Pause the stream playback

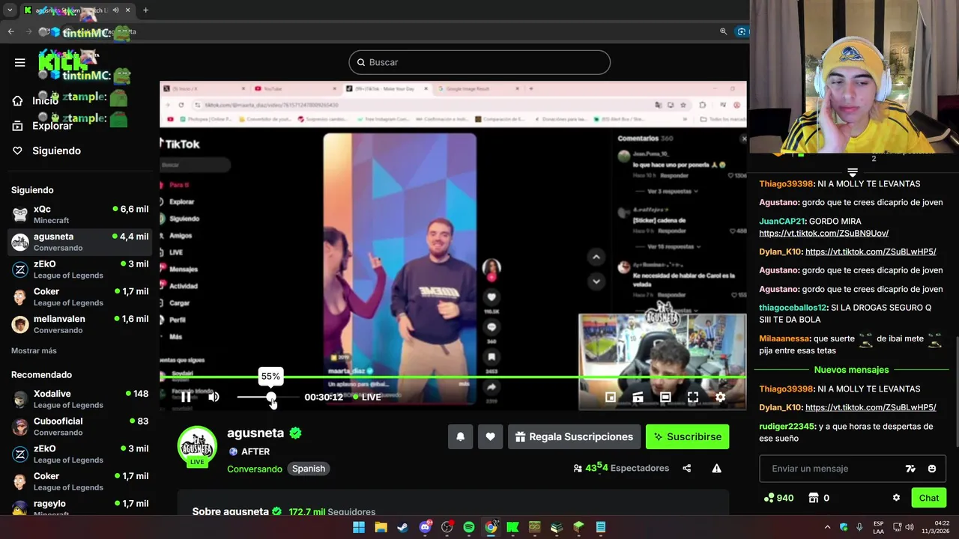click(186, 397)
